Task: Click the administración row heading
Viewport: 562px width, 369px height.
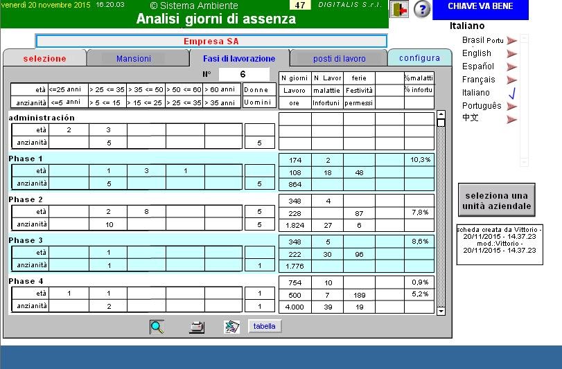Action: pos(42,118)
